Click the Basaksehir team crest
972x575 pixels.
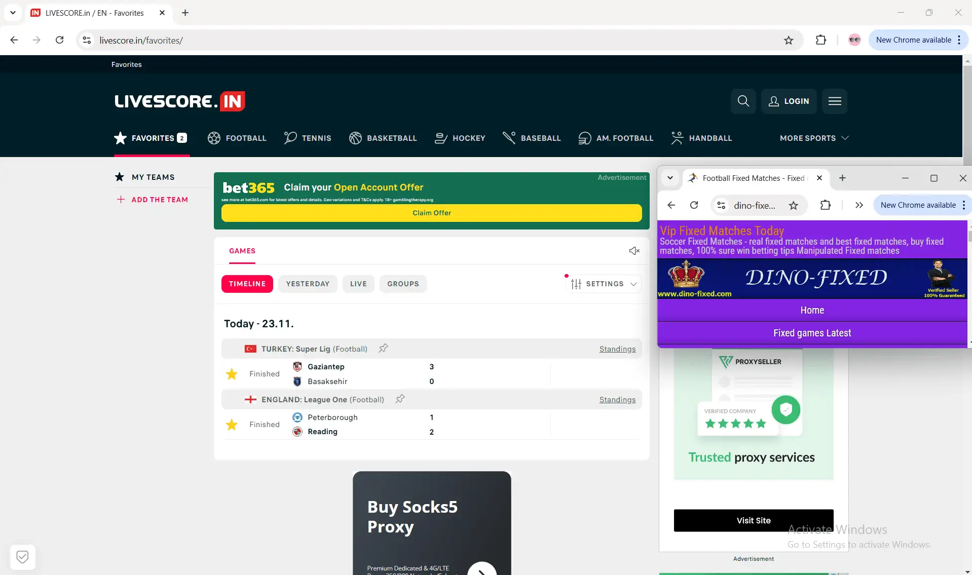[x=297, y=381]
